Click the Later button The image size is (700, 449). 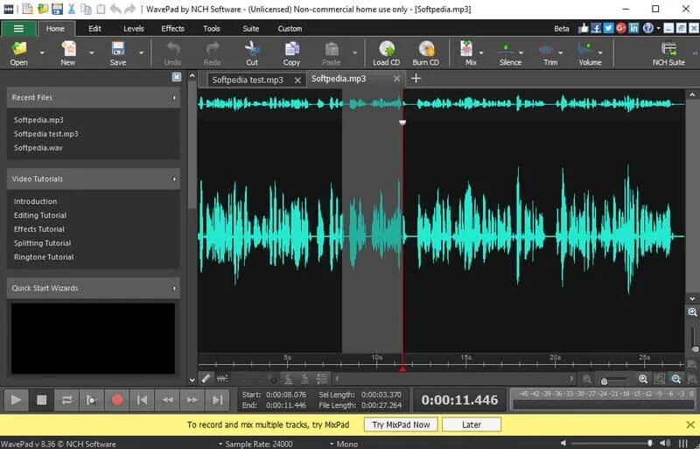(472, 424)
